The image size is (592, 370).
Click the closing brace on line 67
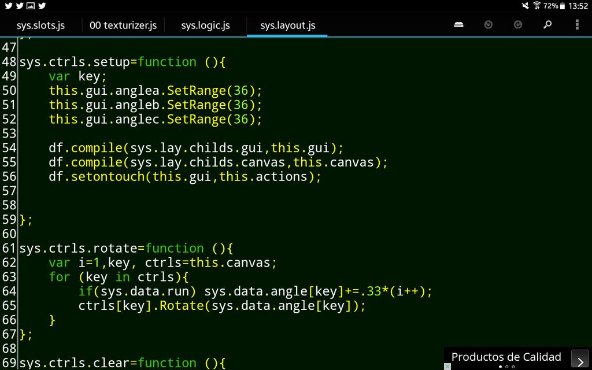tap(26, 335)
